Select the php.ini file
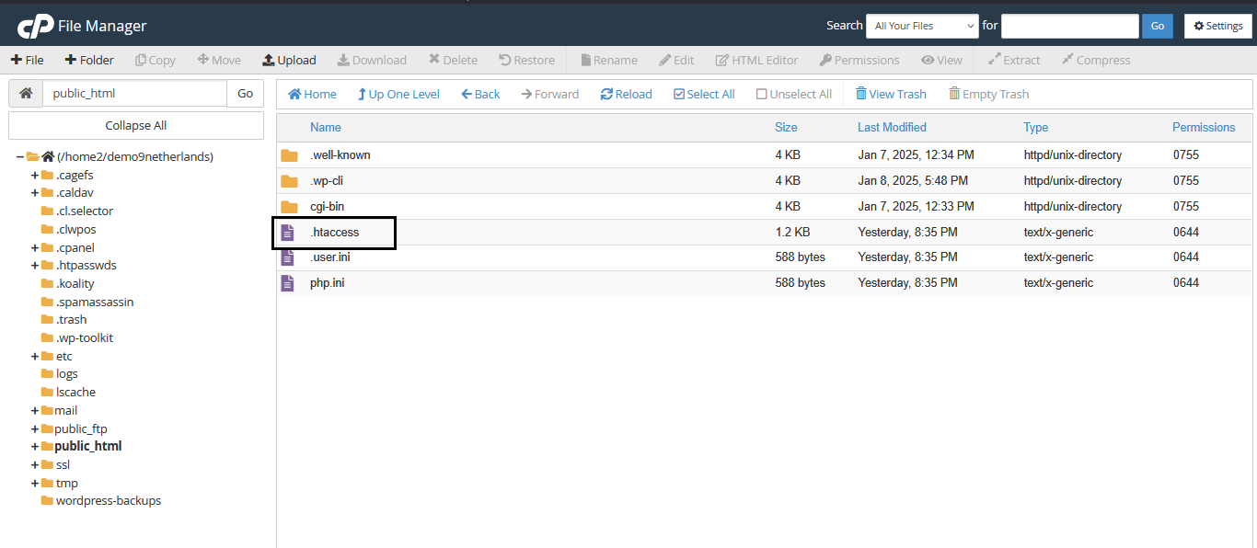This screenshot has width=1257, height=548. point(764,283)
